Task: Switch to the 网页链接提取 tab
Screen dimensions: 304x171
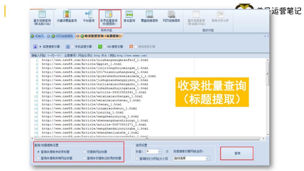Action: coord(62,36)
